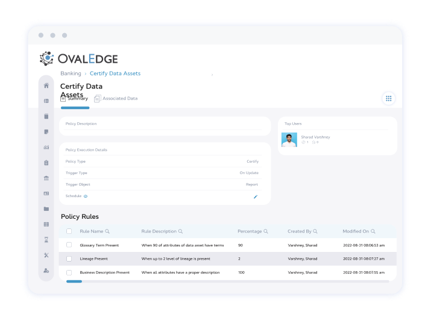The height and width of the screenshot is (314, 422).
Task: Click the 'On Update' trigger type value
Action: 249,173
